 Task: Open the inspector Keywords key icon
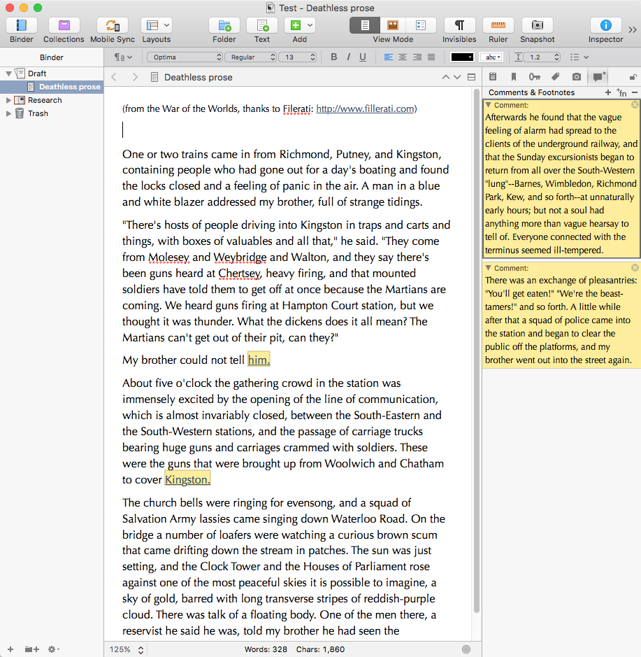[x=534, y=77]
